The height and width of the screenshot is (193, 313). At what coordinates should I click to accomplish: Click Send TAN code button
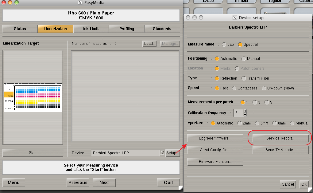(280, 150)
